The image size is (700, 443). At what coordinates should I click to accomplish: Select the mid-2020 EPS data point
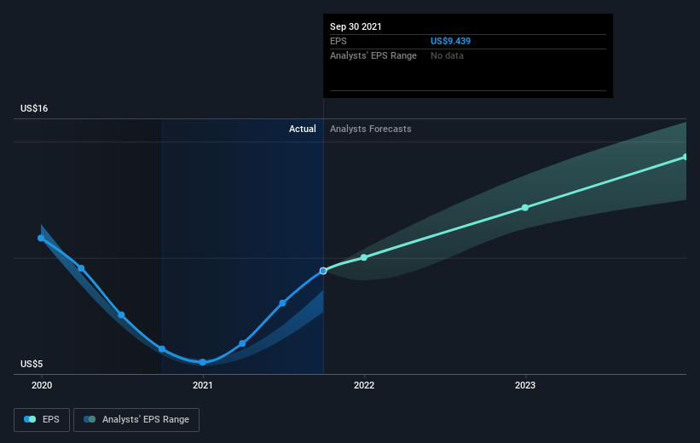click(x=121, y=314)
